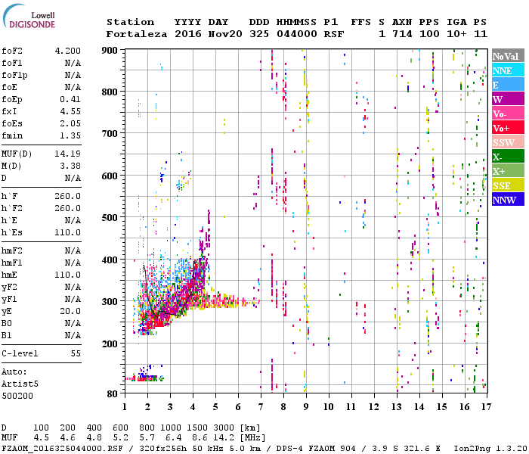Click the FZA0M_2016325044000.RSF filename
Screen dimensions: 529x454
pos(63,449)
